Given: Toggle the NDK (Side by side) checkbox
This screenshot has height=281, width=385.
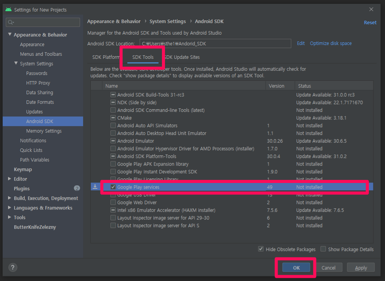Looking at the screenshot, I should (113, 102).
